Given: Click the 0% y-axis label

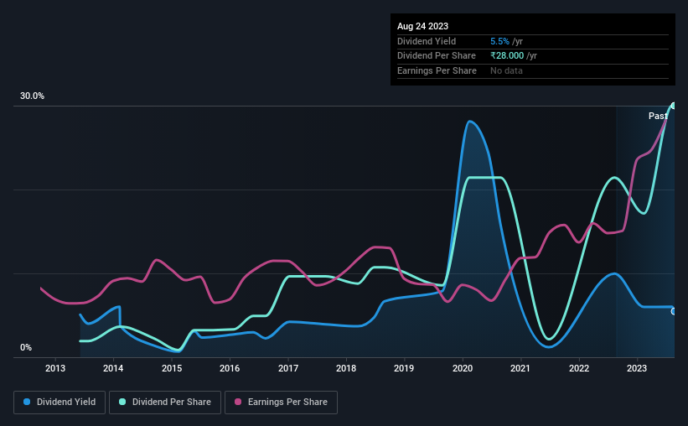Looking at the screenshot, I should 26,347.
